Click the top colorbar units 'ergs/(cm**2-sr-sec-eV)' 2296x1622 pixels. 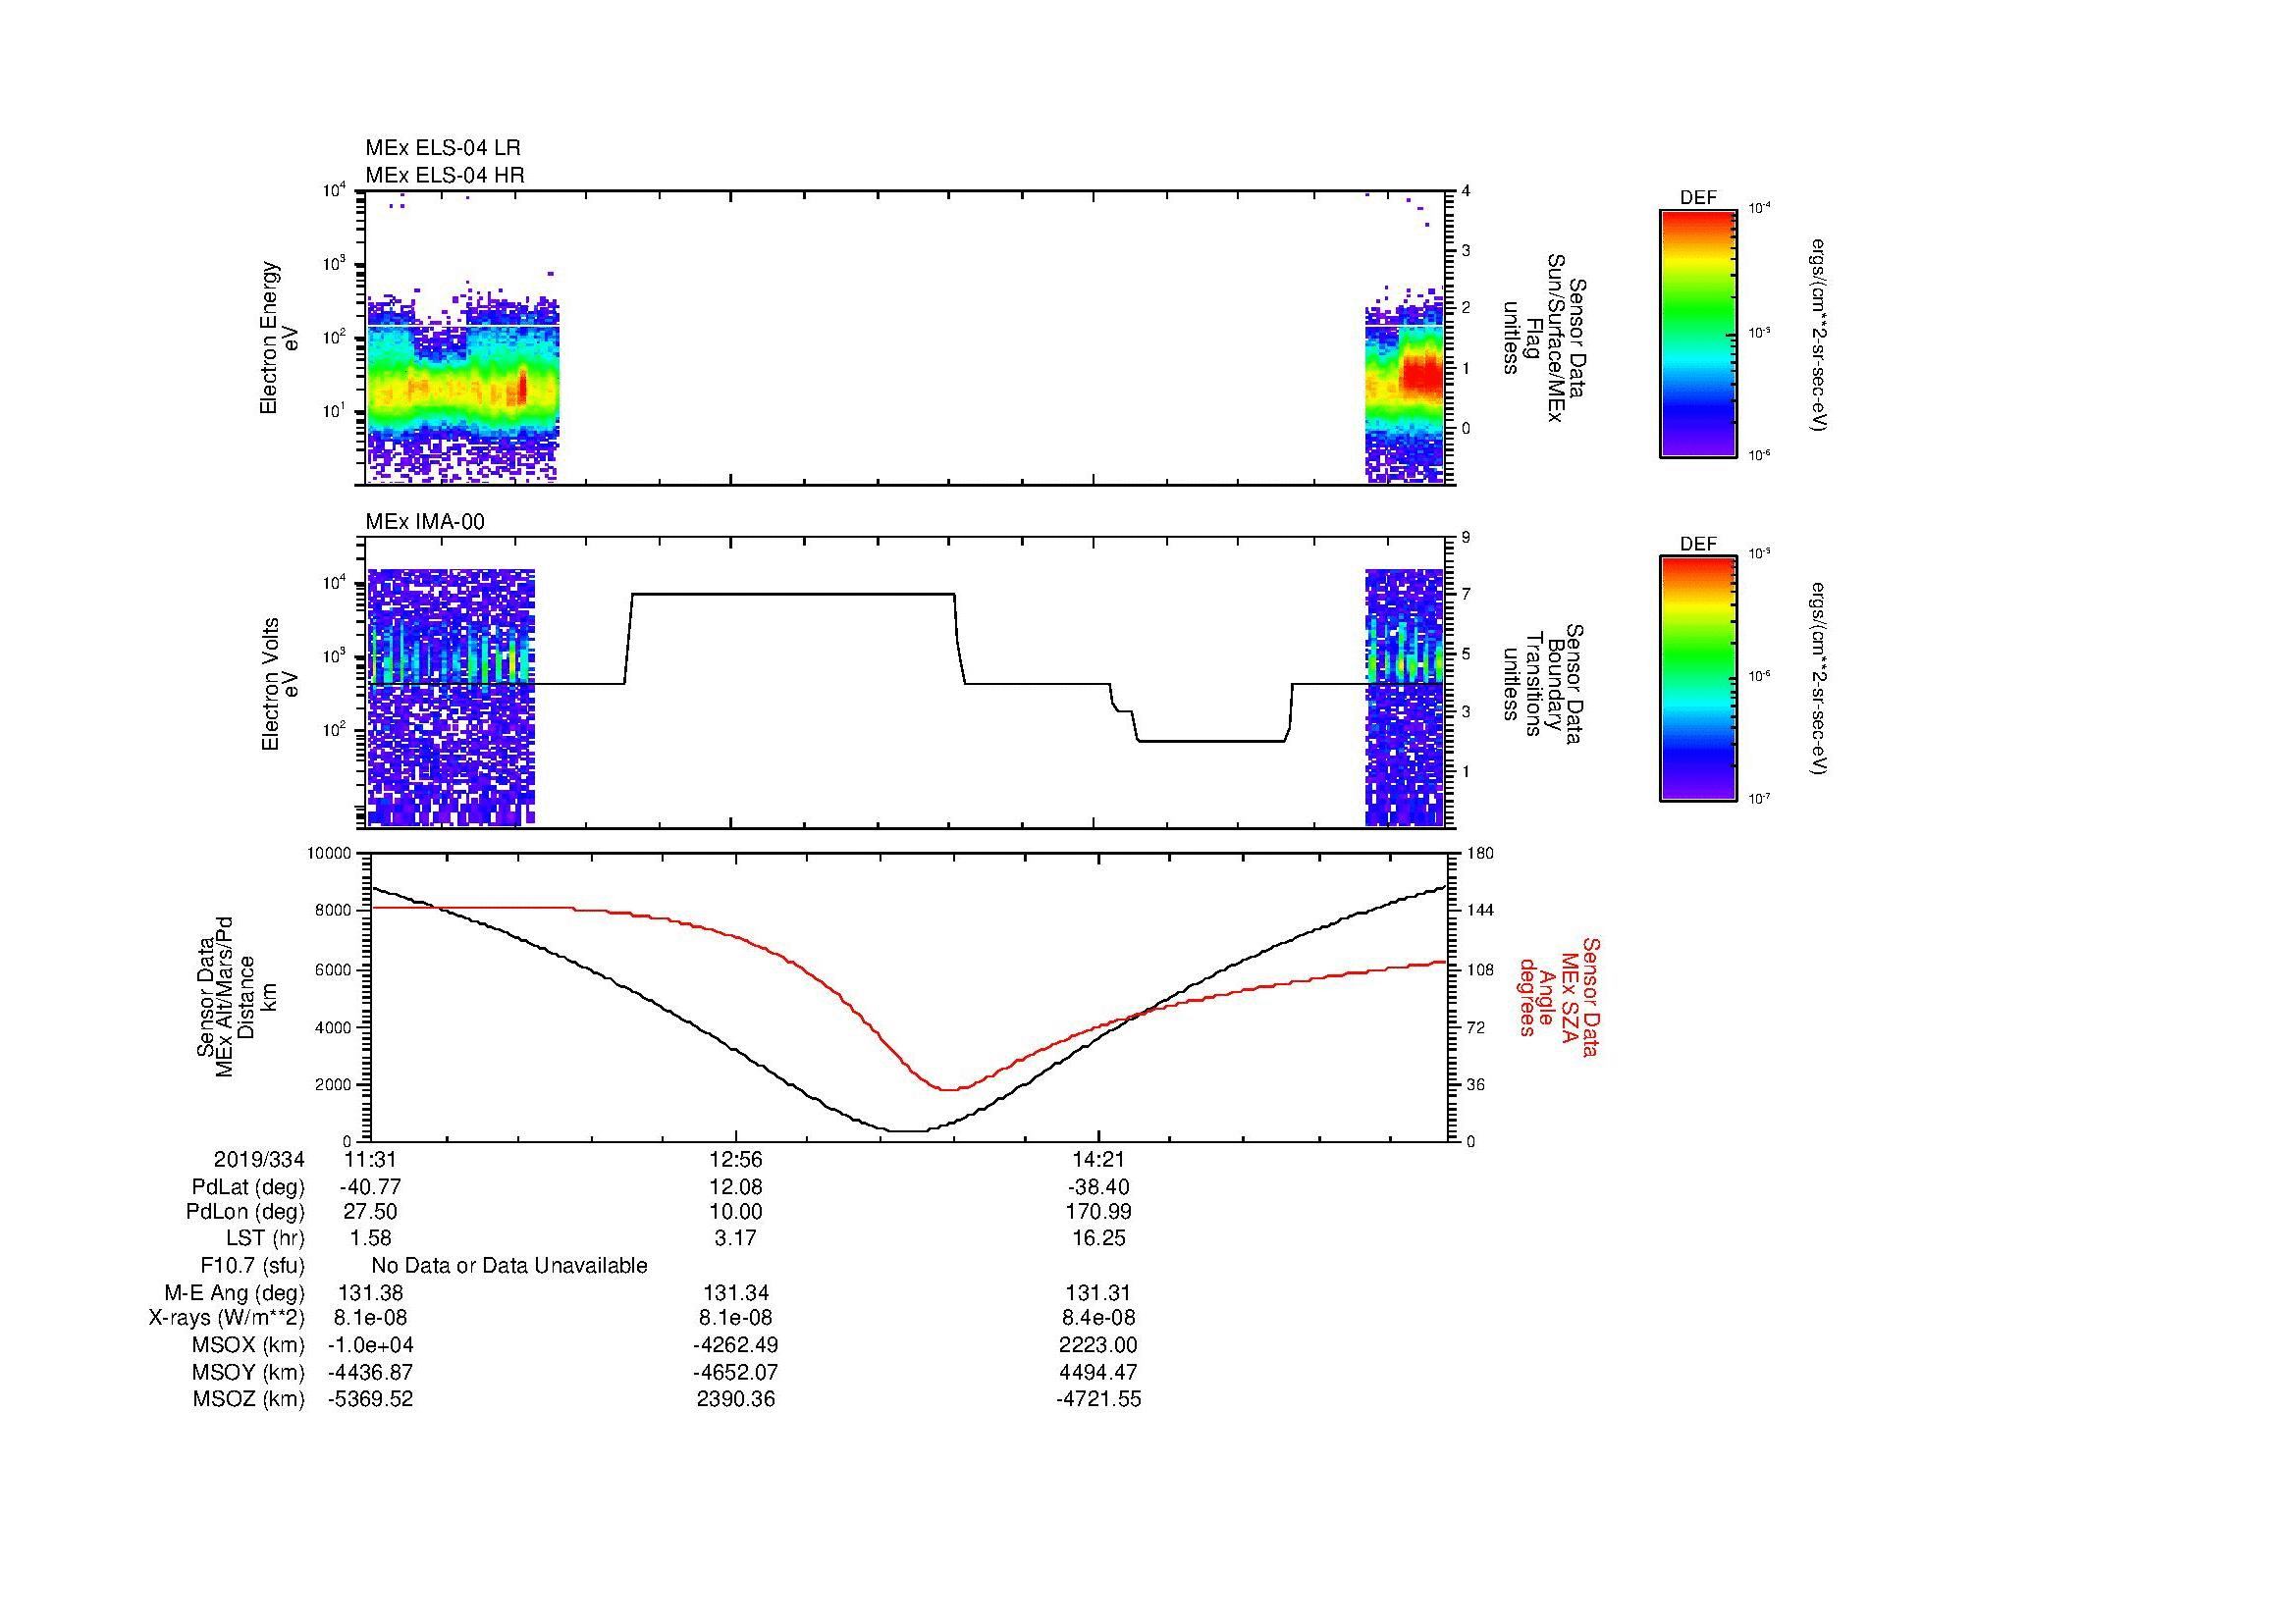tap(1820, 334)
